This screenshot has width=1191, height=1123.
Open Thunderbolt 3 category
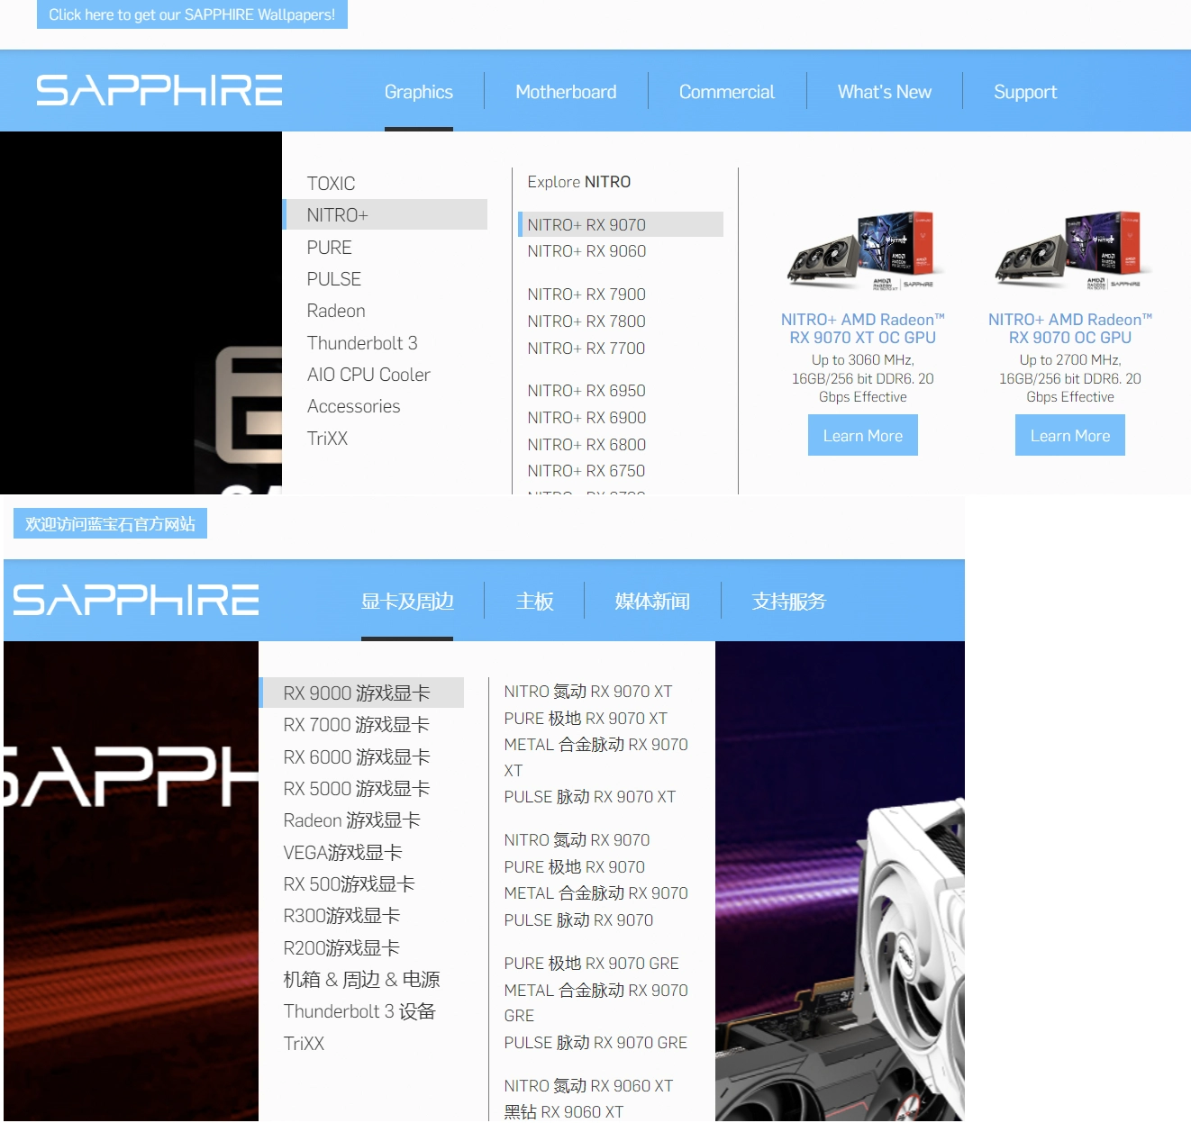(x=362, y=343)
